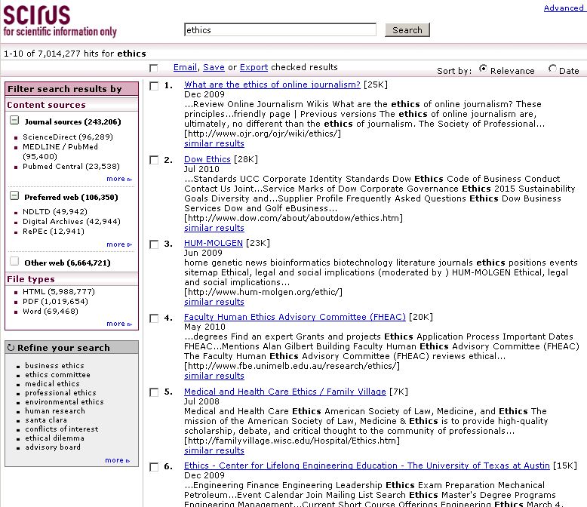The height and width of the screenshot is (507, 587).
Task: Collapse the Journal sources section
Action: coord(14,121)
